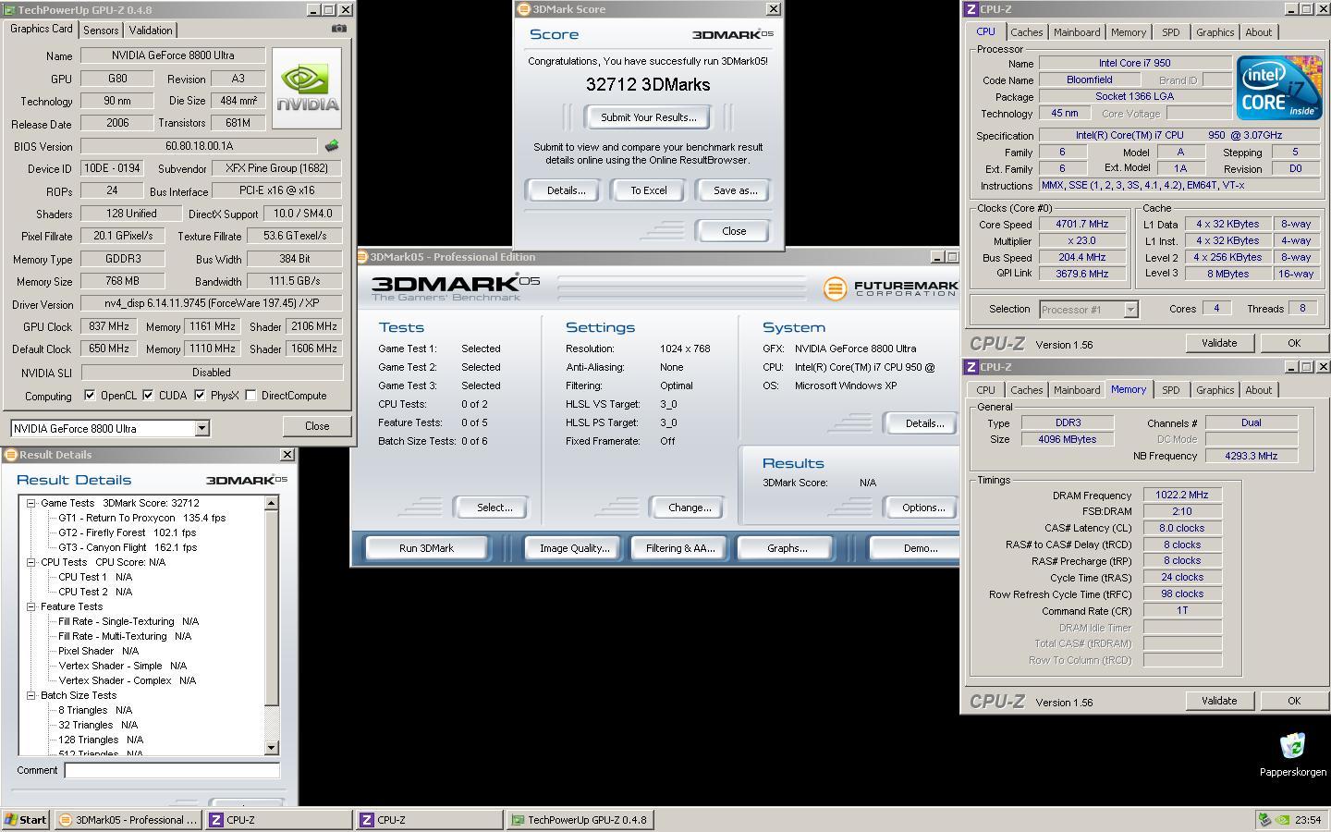Click the Start button
The height and width of the screenshot is (832, 1331).
click(x=26, y=820)
